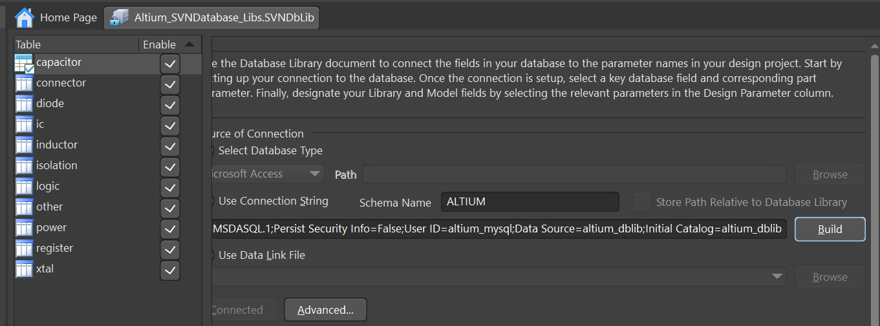Image resolution: width=880 pixels, height=326 pixels.
Task: Click the other table icon
Action: tap(24, 207)
